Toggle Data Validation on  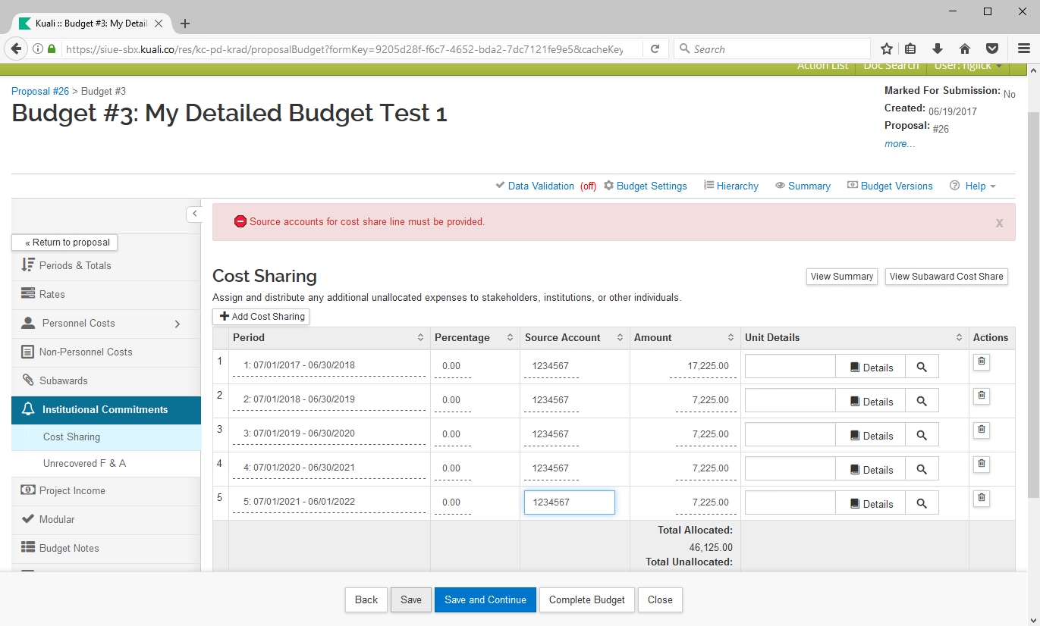540,186
